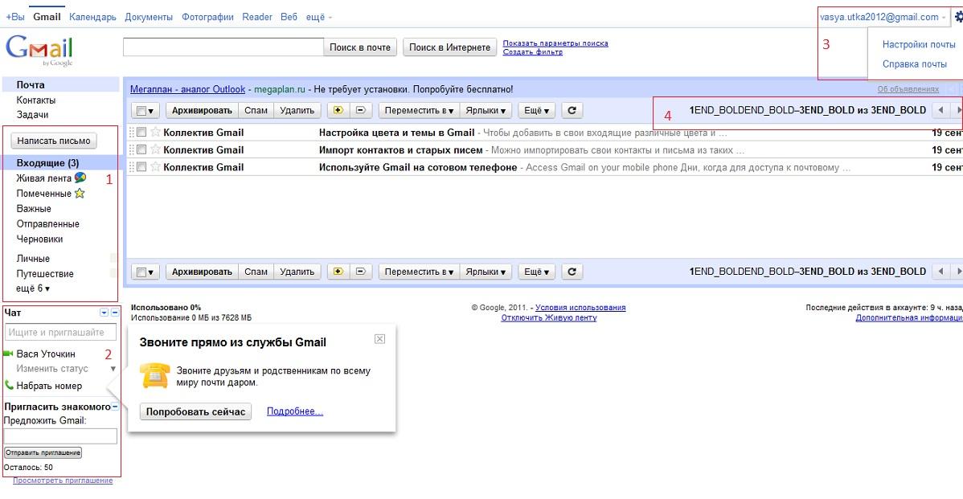The width and height of the screenshot is (963, 499).
Task: Open the bottom "Ярлыки" dropdown
Action: coord(486,272)
